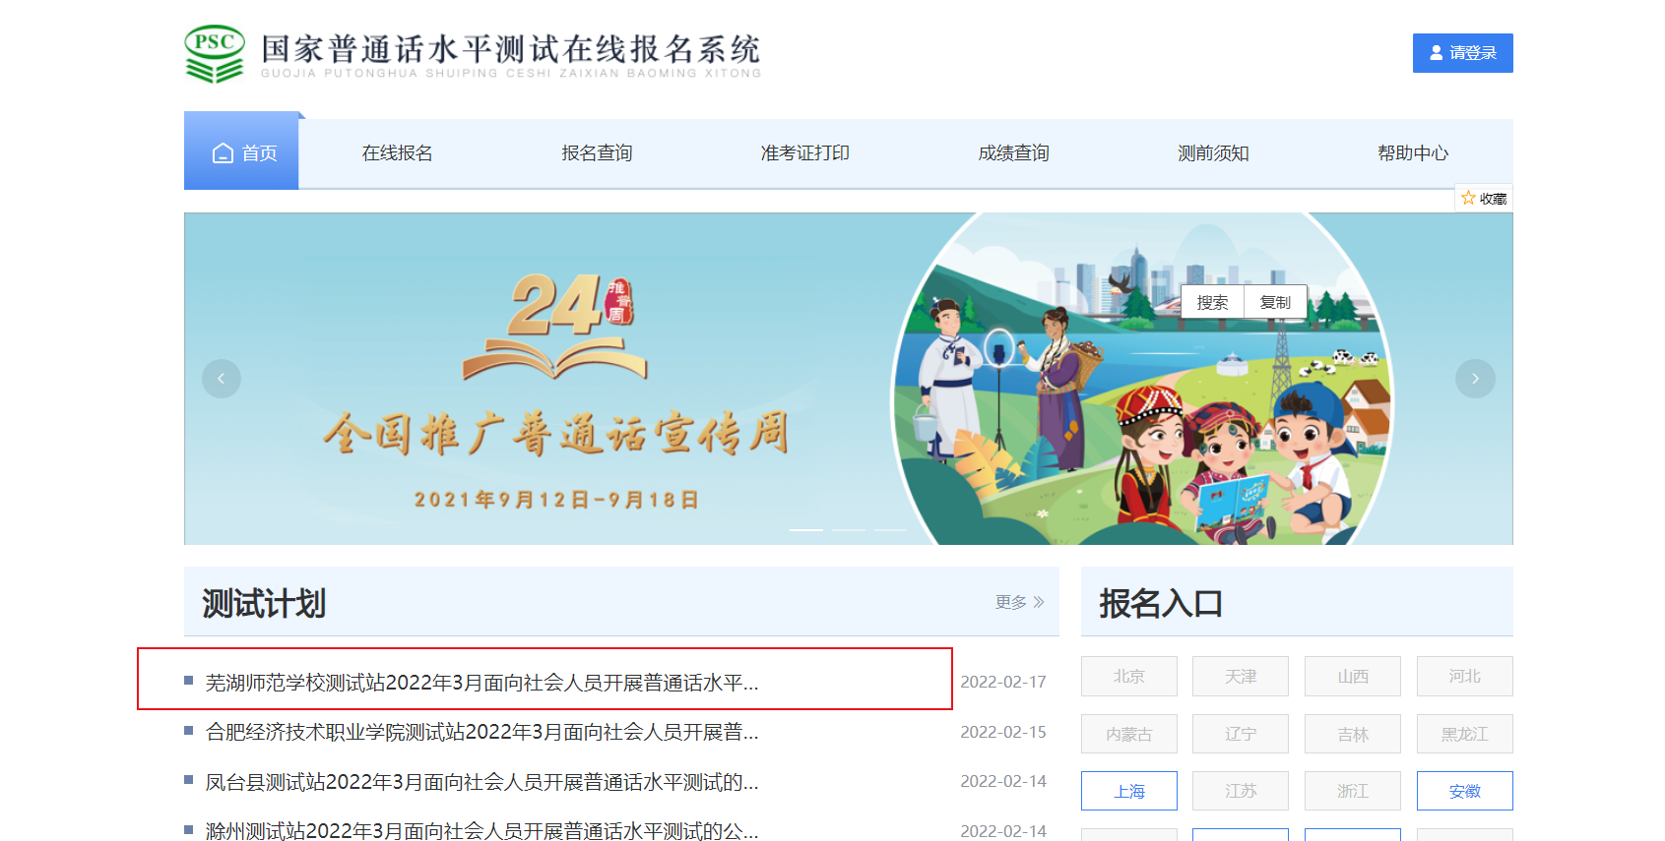Click the star 收藏 favorite icon
Screen dimensions: 1665x841
pyautogui.click(x=1468, y=198)
